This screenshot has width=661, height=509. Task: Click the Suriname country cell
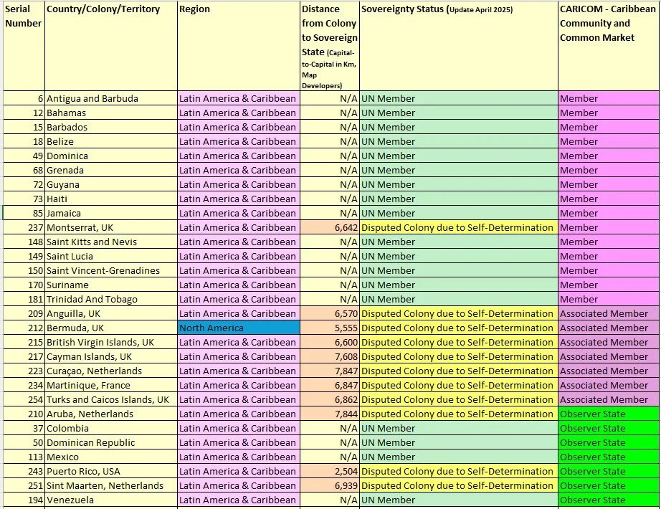point(111,285)
